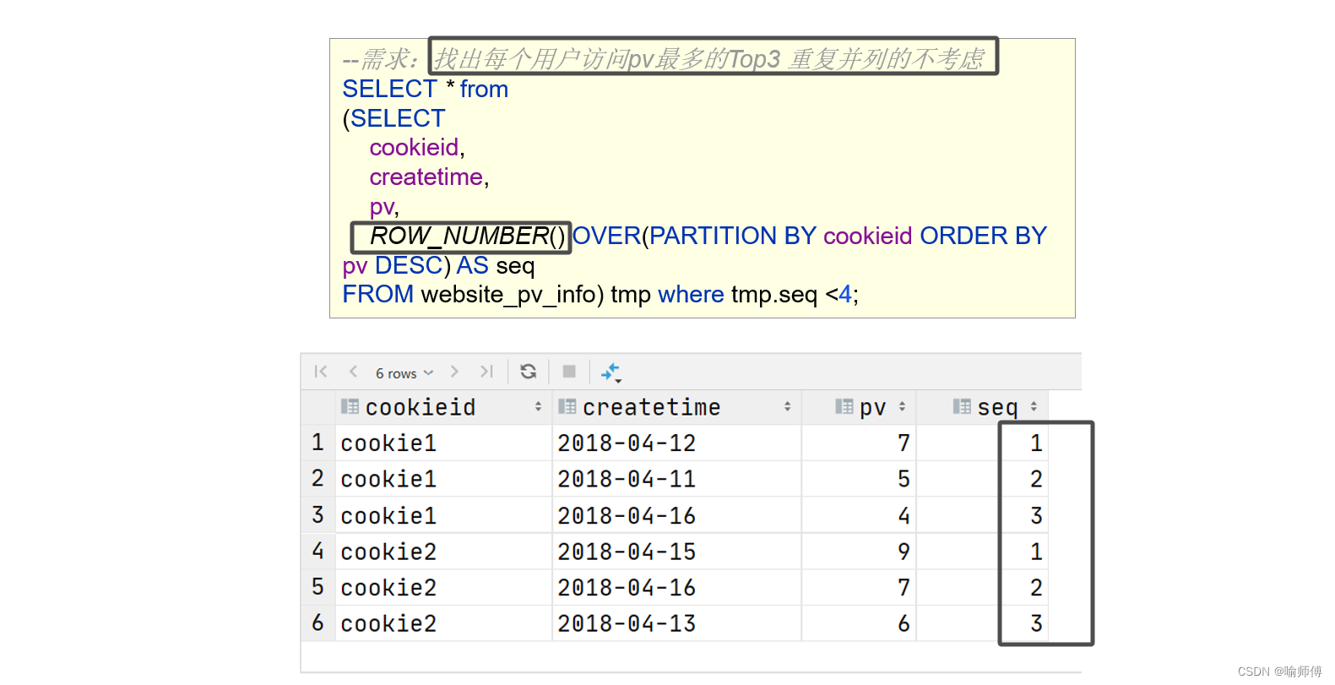Select cell '2018-04-11'
Image resolution: width=1335 pixels, height=685 pixels.
676,479
